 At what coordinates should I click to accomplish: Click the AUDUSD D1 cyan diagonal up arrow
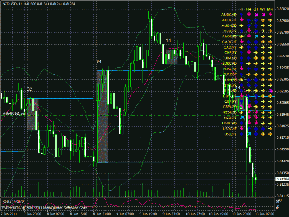pos(256,36)
